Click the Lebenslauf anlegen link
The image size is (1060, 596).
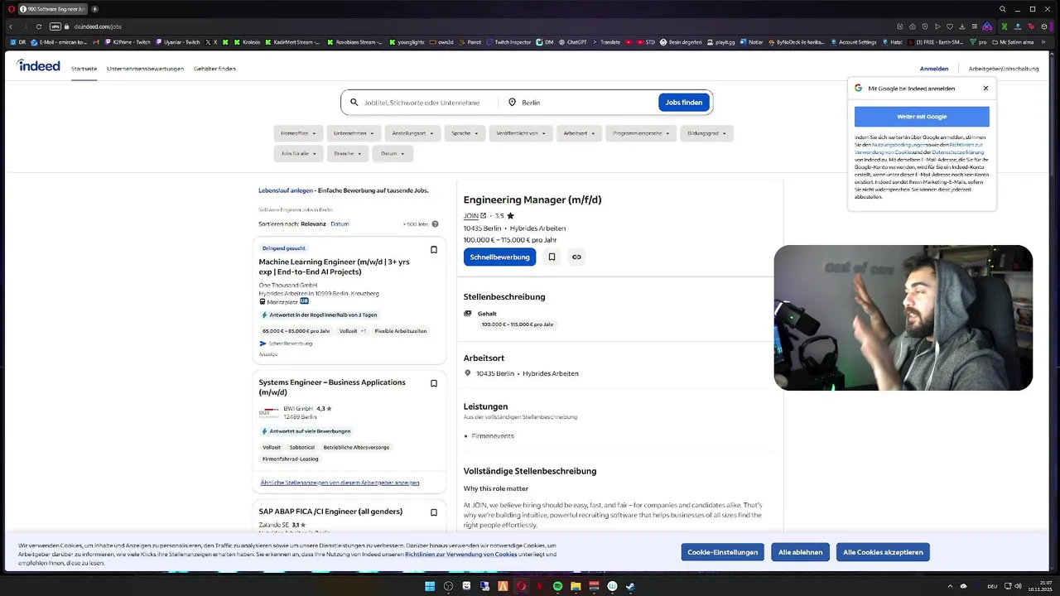pyautogui.click(x=286, y=190)
